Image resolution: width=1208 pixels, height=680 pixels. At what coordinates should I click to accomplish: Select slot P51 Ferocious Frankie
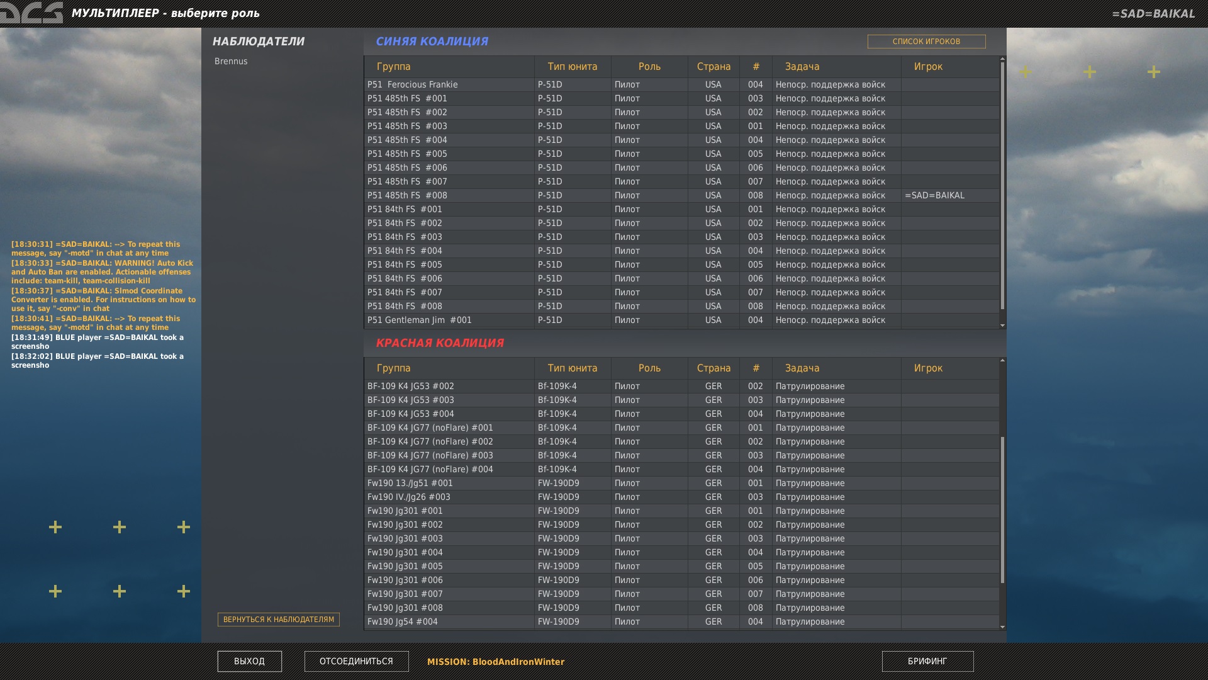click(x=681, y=84)
